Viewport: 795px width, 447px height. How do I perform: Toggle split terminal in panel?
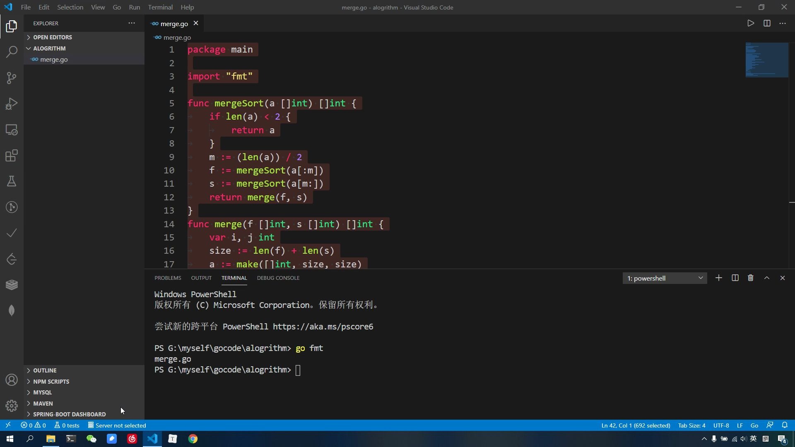(735, 278)
